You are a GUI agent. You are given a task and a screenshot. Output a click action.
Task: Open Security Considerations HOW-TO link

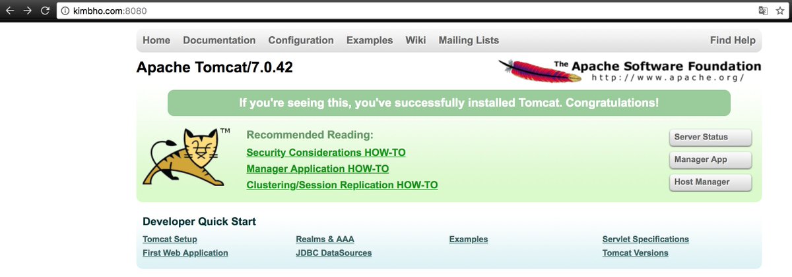coord(326,153)
